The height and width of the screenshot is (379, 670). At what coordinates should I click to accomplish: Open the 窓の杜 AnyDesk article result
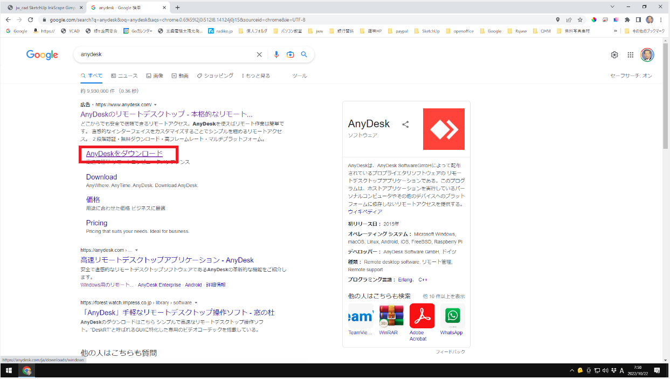click(177, 313)
